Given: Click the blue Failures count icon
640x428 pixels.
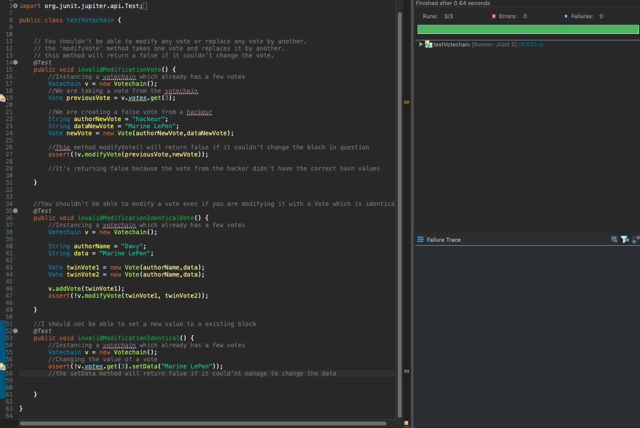Looking at the screenshot, I should (x=566, y=16).
